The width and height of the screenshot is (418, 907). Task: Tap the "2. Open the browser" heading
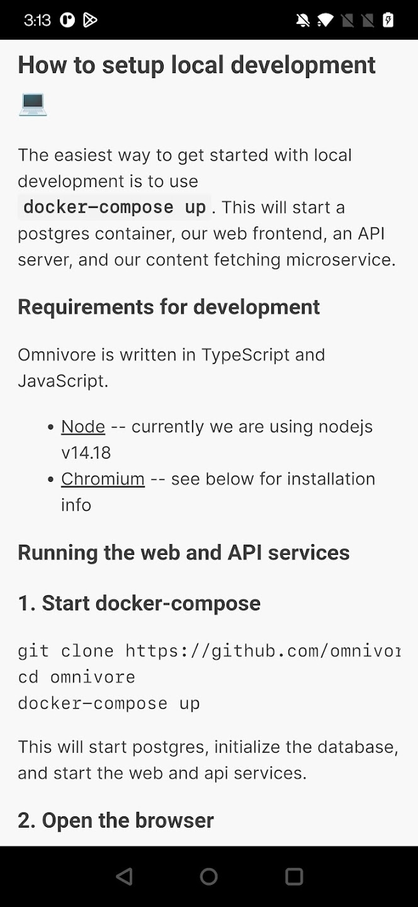pos(116,820)
